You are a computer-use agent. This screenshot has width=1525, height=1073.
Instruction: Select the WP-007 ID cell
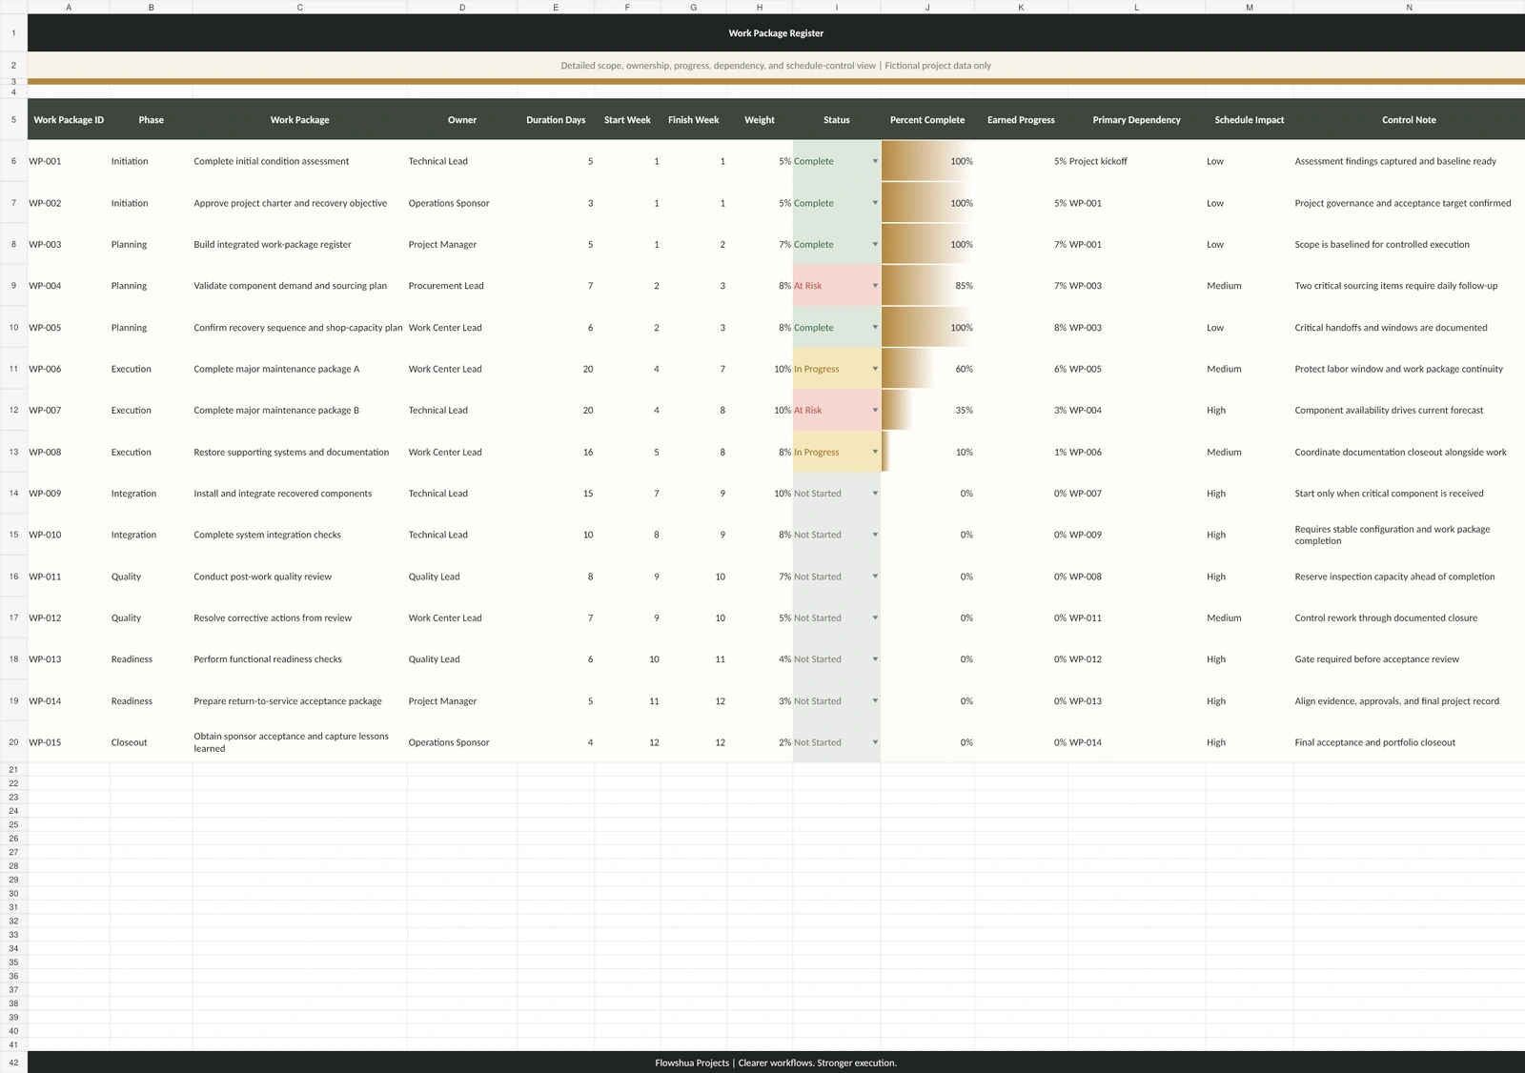(69, 411)
